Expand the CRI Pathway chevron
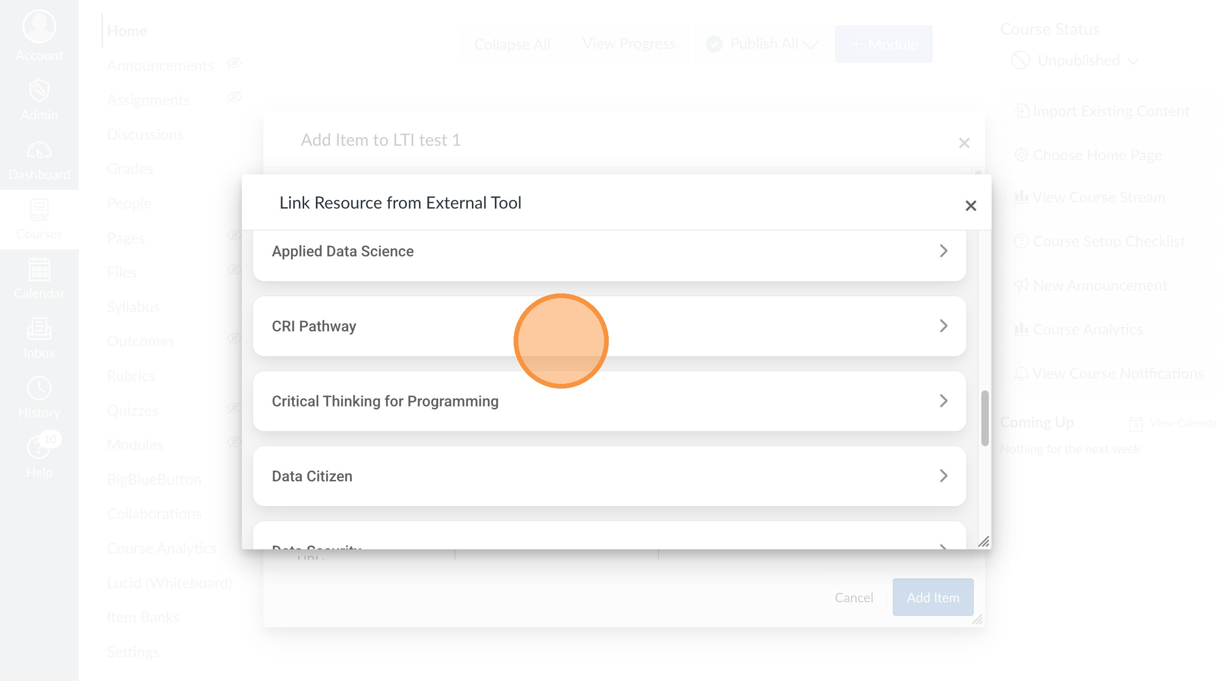 (x=943, y=326)
